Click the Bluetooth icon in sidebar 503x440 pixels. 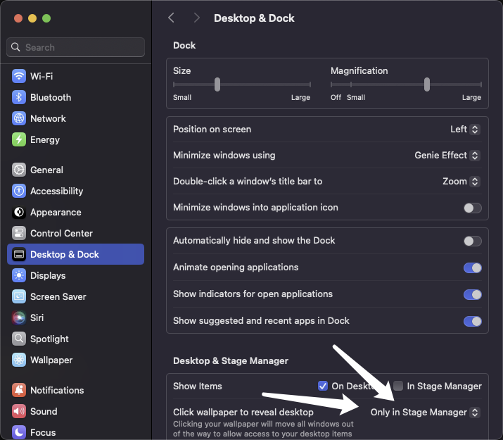pyautogui.click(x=19, y=97)
